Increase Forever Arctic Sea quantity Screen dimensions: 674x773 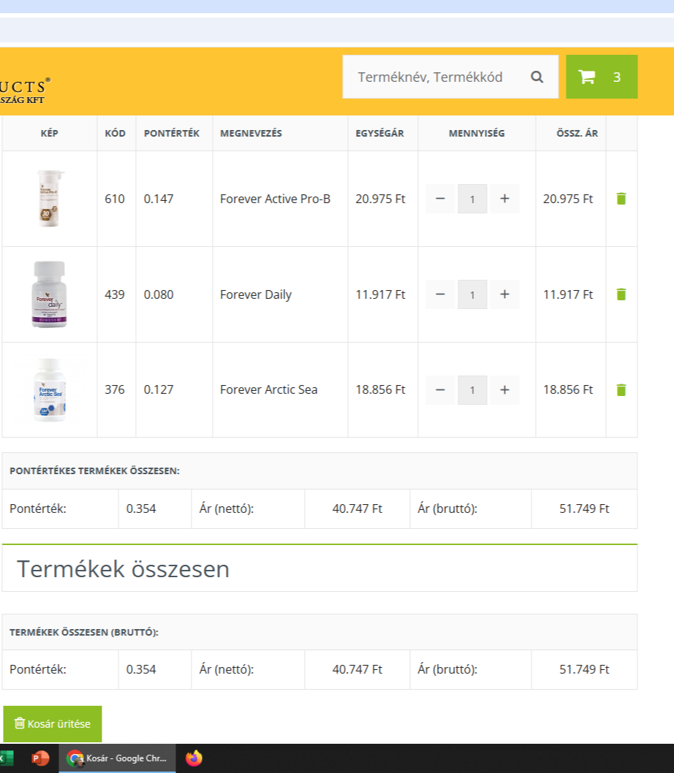504,389
